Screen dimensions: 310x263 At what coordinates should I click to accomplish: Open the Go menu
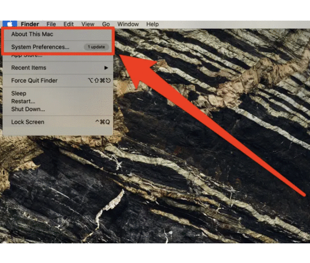(x=106, y=24)
